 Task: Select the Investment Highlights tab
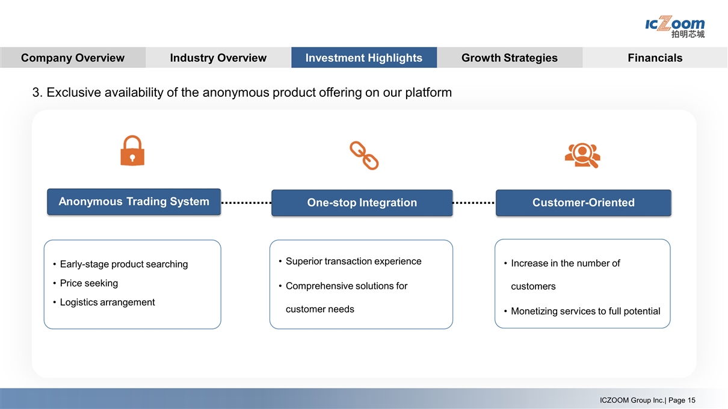364,58
